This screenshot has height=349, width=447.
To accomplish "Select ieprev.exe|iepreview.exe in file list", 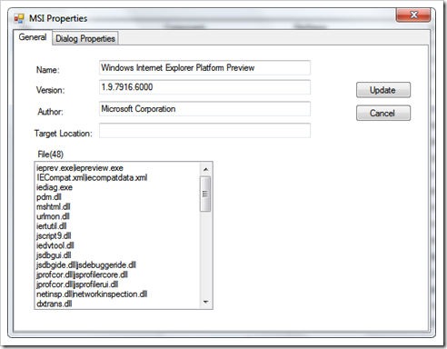I will (x=117, y=168).
